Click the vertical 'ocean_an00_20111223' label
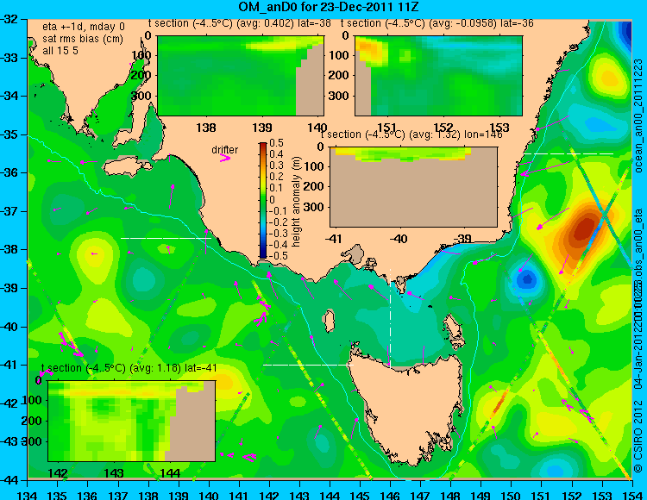The image size is (647, 500). click(638, 116)
